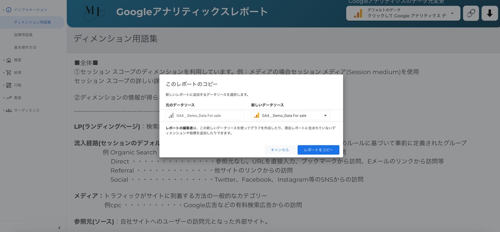Open the インフォメーション sidebar section

tap(30, 9)
